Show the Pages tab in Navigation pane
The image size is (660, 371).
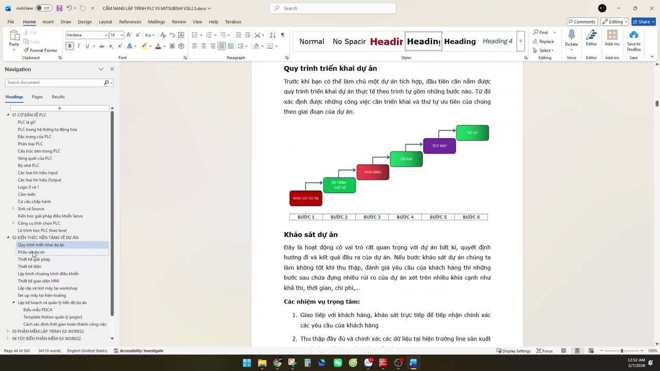[37, 97]
